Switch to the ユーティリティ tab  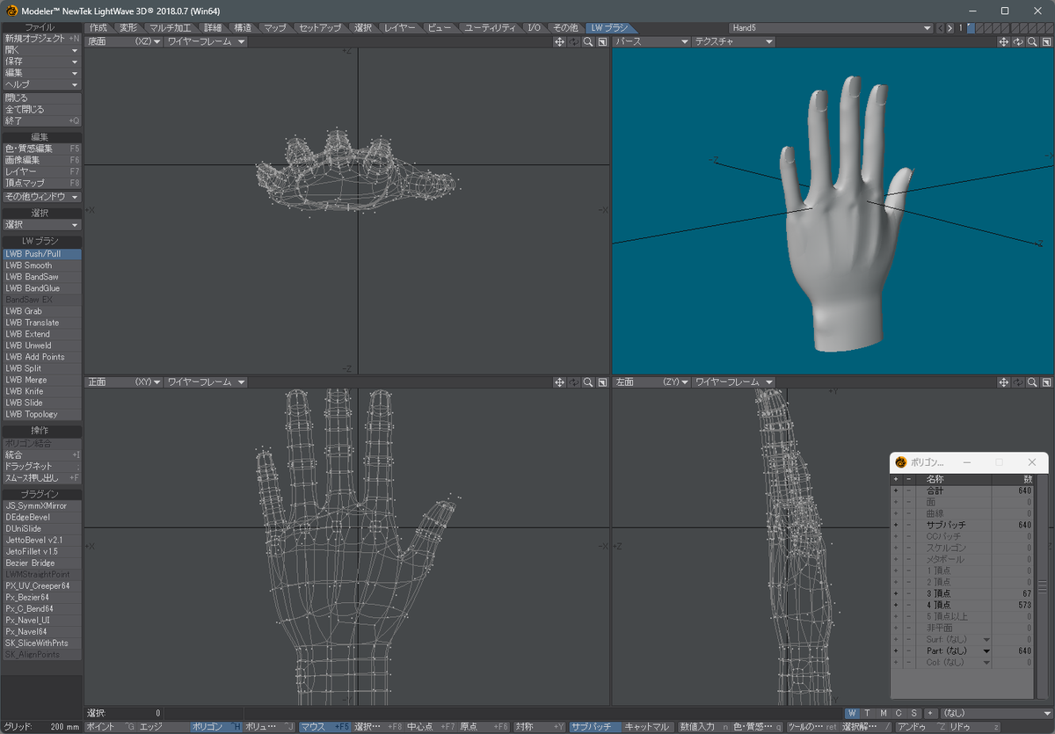pos(491,28)
